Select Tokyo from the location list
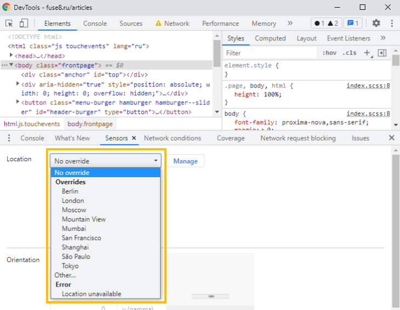This screenshot has width=400, height=310. point(70,266)
